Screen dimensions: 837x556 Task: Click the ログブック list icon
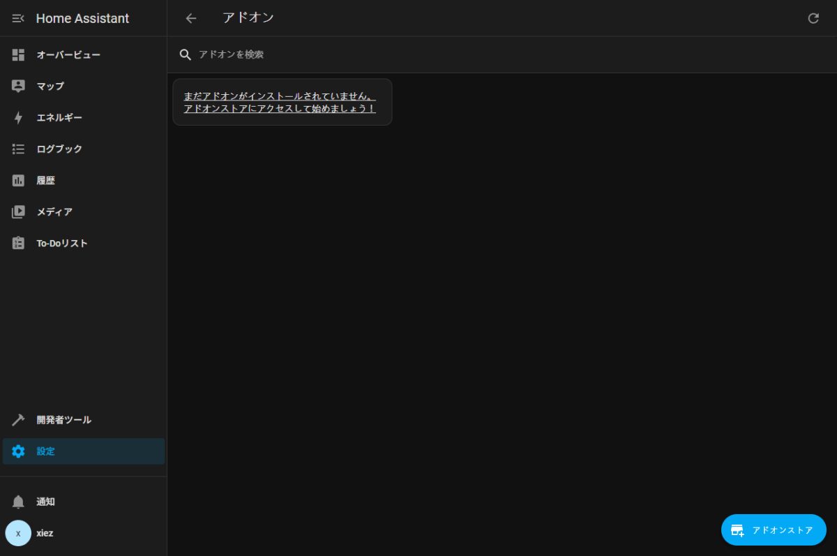[x=19, y=149]
